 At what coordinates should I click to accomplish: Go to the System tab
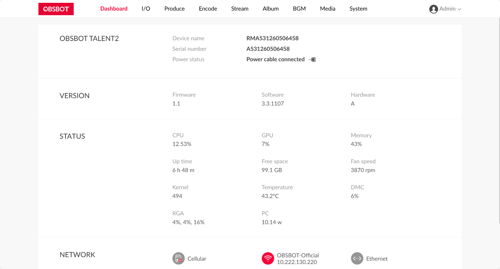click(358, 9)
